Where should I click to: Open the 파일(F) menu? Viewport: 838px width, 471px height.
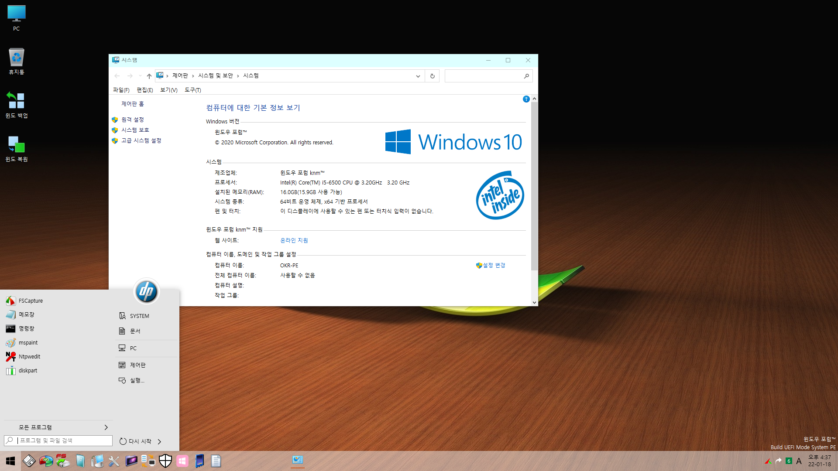121,90
